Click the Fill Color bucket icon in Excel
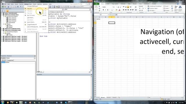Image resolution: width=186 pixels, height=104 pixels. point(116,10)
